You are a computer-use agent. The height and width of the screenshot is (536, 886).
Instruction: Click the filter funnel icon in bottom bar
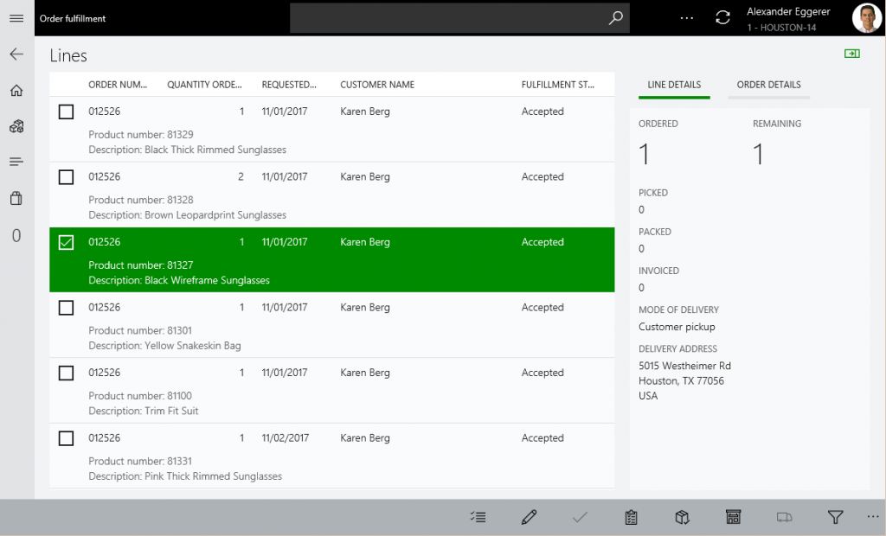coord(835,517)
